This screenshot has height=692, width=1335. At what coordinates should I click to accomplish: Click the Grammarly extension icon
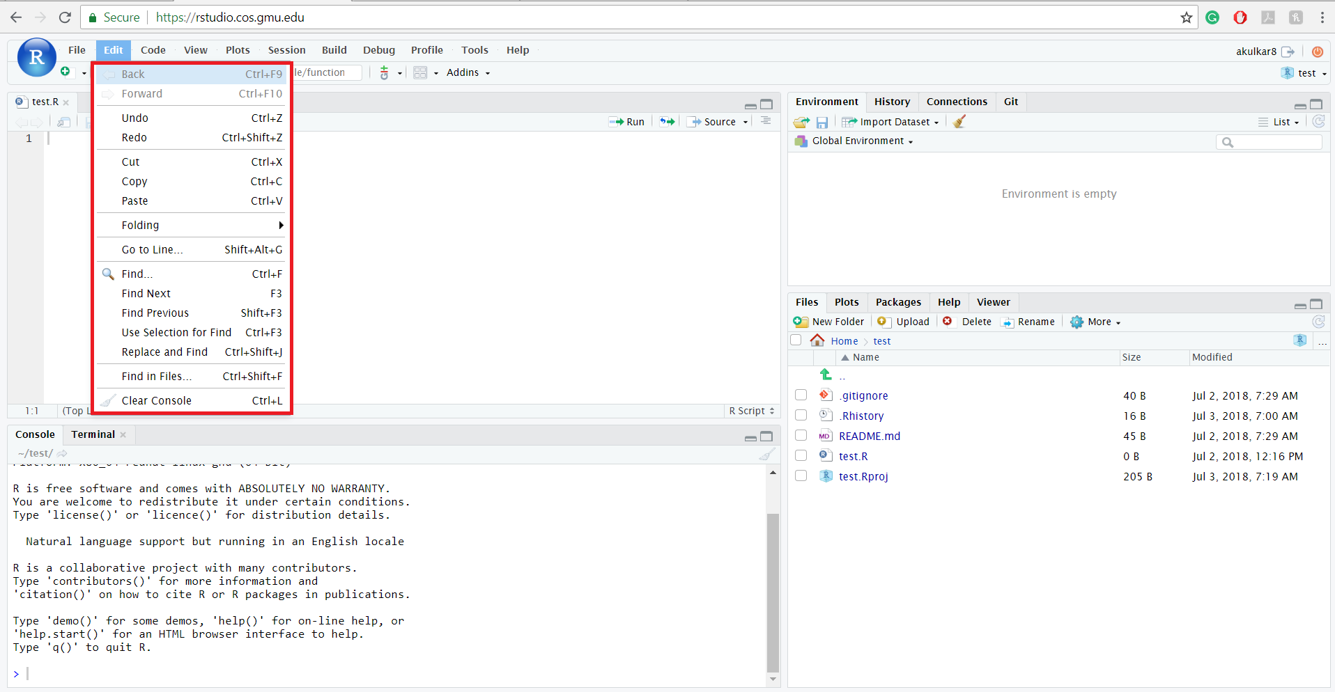click(1212, 17)
